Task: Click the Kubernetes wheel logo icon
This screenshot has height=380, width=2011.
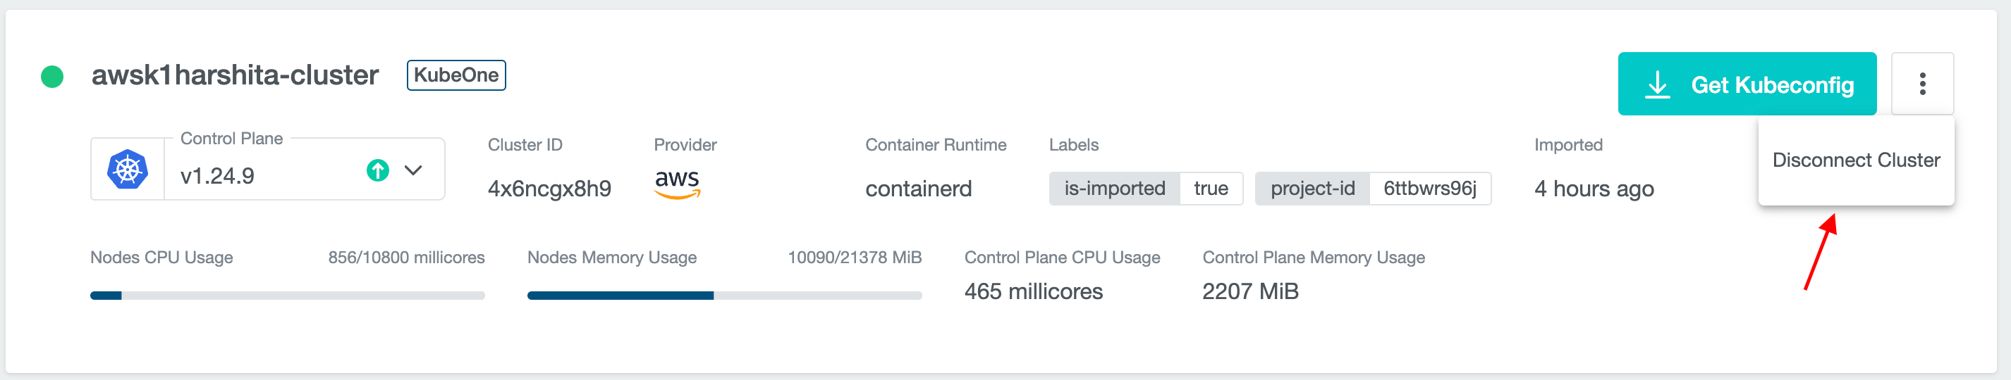Action: pos(127,169)
